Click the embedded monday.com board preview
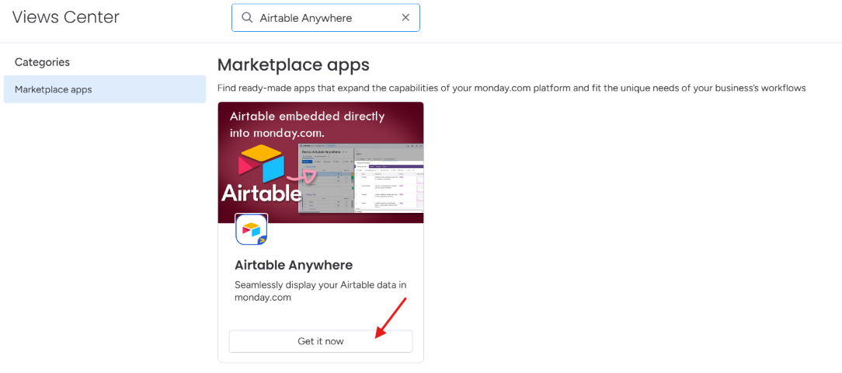The height and width of the screenshot is (373, 842). (x=361, y=178)
